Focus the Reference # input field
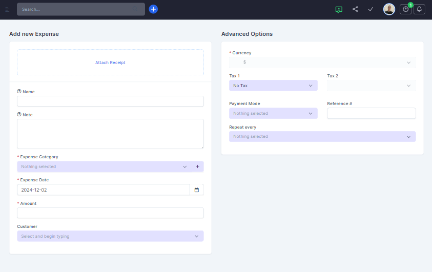The width and height of the screenshot is (432, 272). [371, 113]
